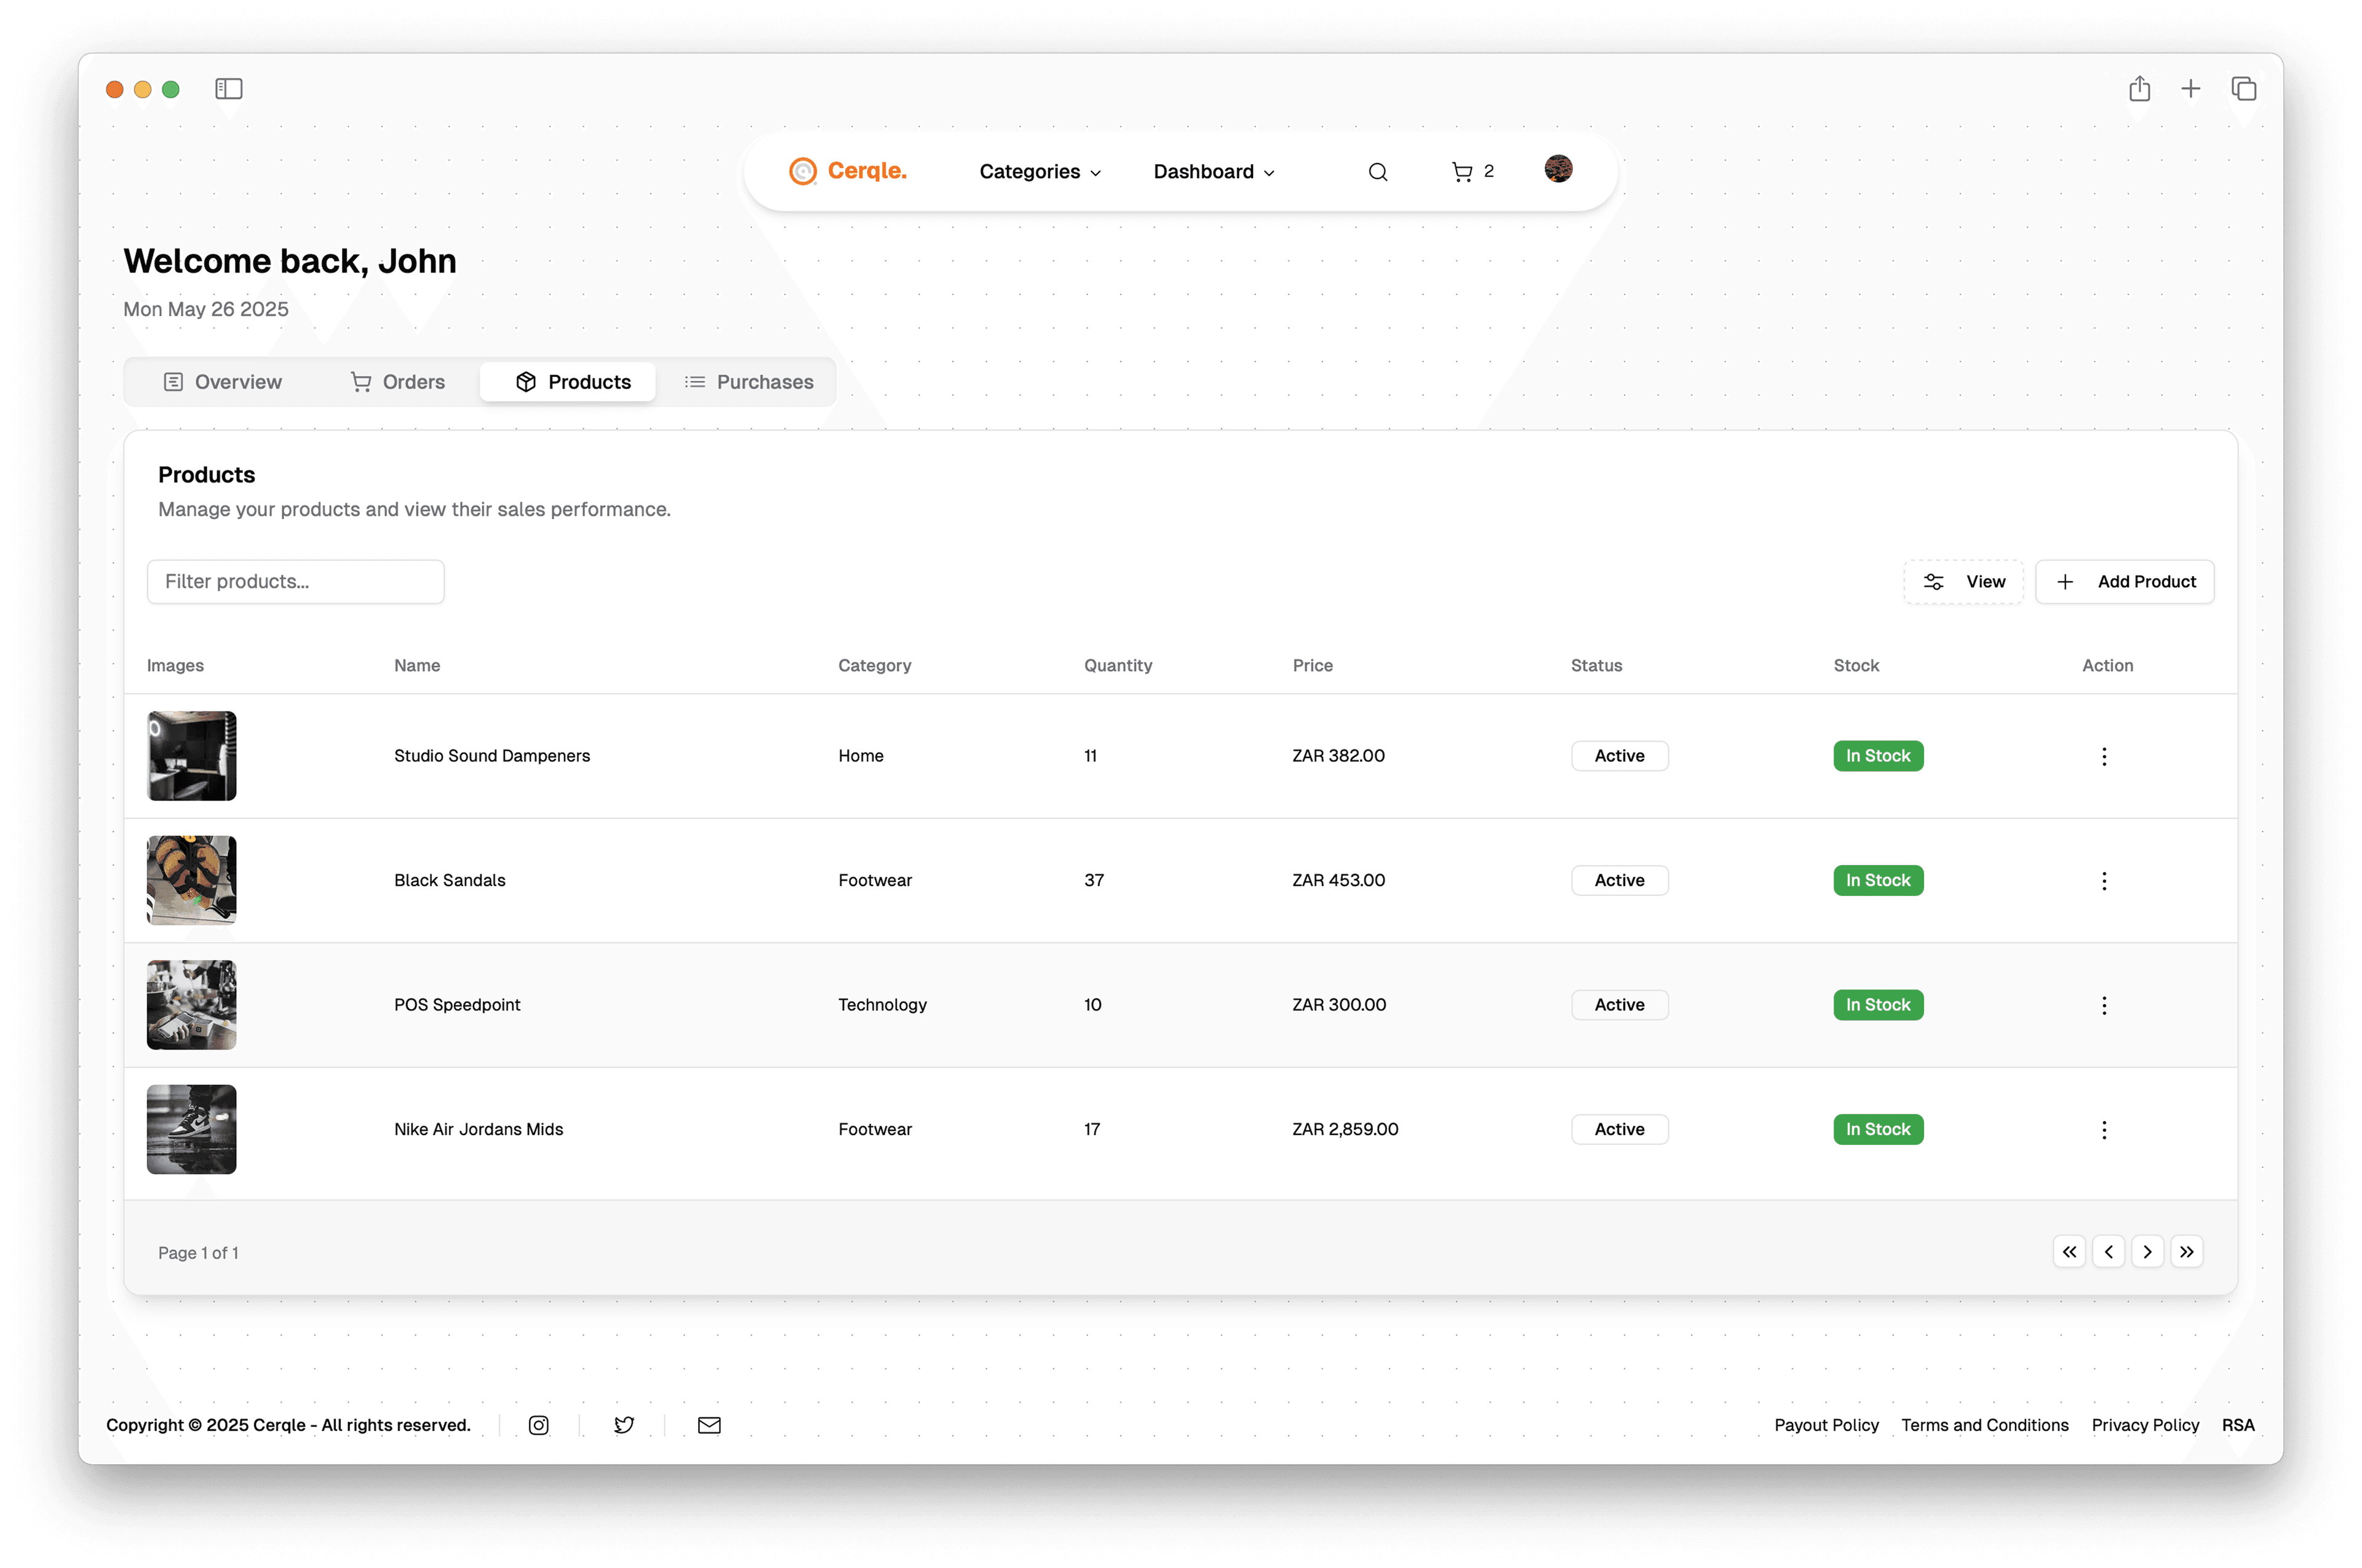Expand the Categories dropdown
The width and height of the screenshot is (2362, 1568).
click(x=1040, y=172)
